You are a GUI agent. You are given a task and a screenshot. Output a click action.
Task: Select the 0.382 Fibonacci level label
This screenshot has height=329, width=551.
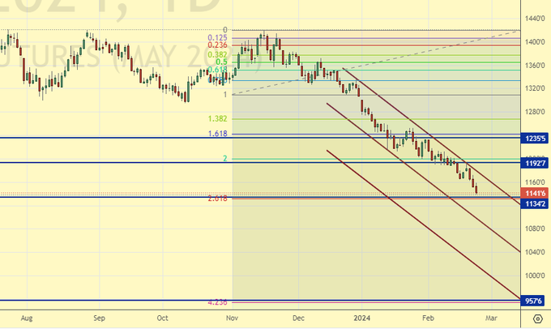[216, 54]
